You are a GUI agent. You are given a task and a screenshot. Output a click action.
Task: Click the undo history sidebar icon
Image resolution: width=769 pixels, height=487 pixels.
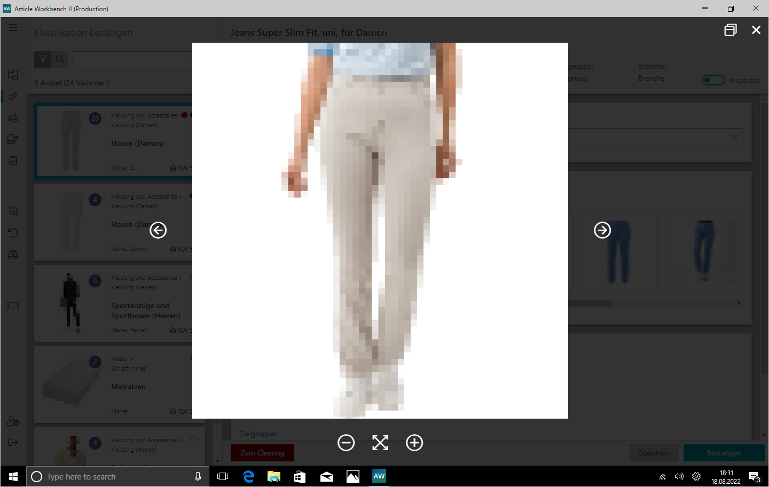13,233
